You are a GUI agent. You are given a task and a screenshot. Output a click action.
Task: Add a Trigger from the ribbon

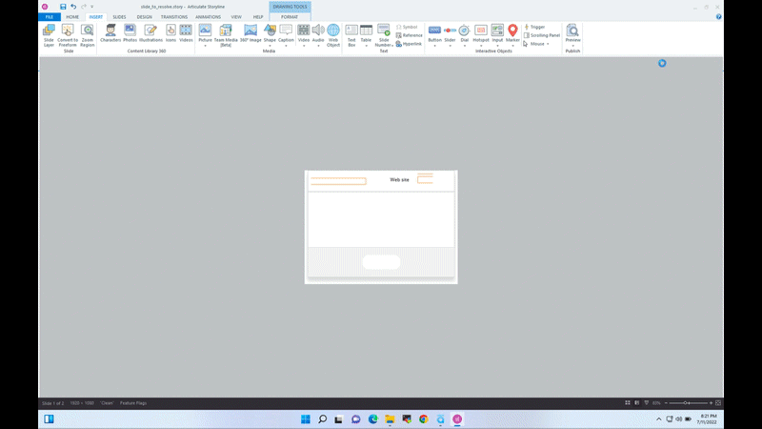[536, 27]
